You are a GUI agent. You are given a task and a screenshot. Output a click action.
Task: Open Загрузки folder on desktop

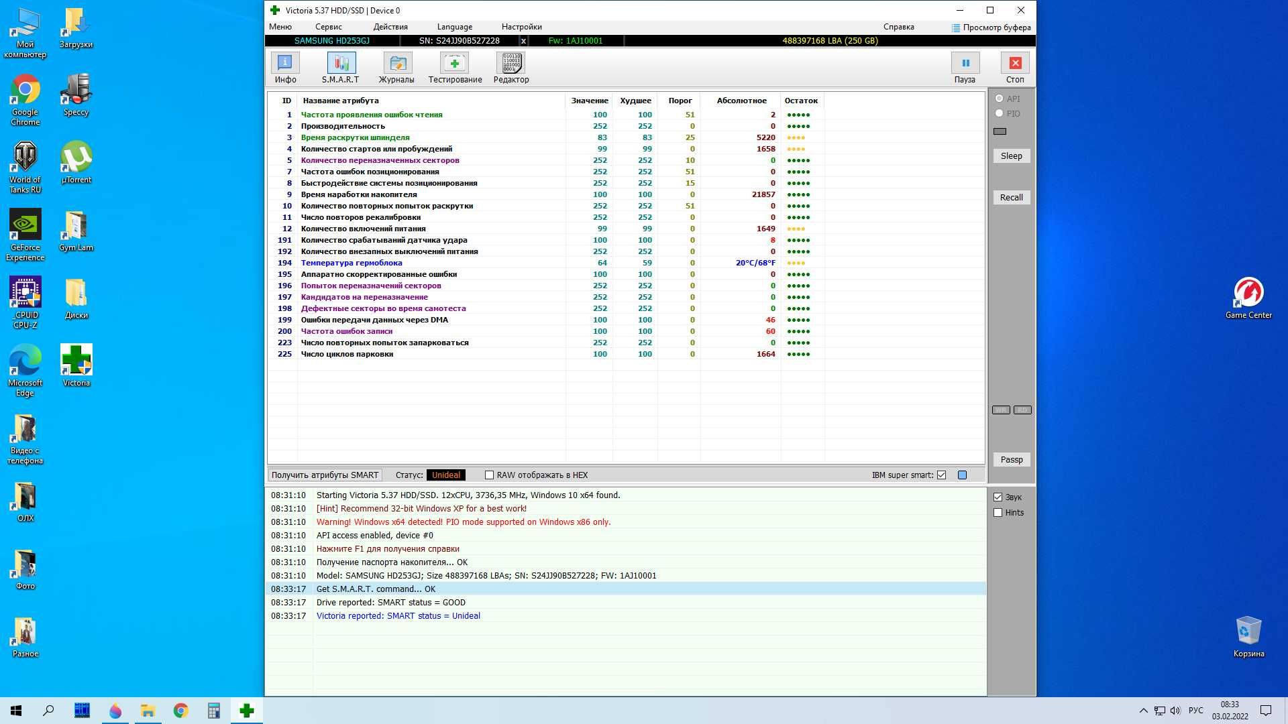pos(76,28)
